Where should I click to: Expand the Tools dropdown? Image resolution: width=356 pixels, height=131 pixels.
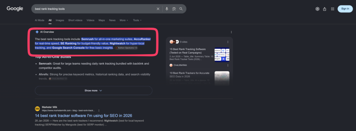tap(137, 20)
